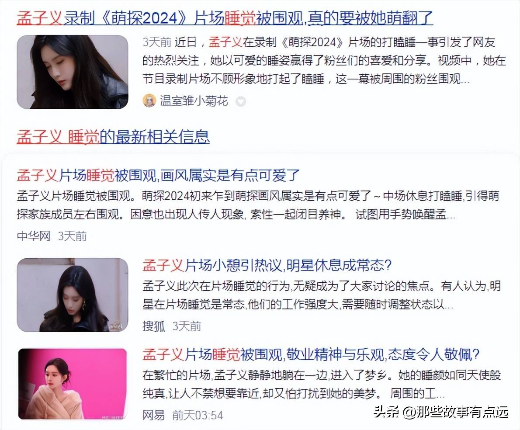Click the 前天03:54 timestamp

[x=198, y=415]
